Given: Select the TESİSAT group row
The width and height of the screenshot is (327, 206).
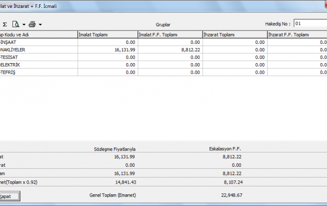Looking at the screenshot, I should (x=38, y=57).
